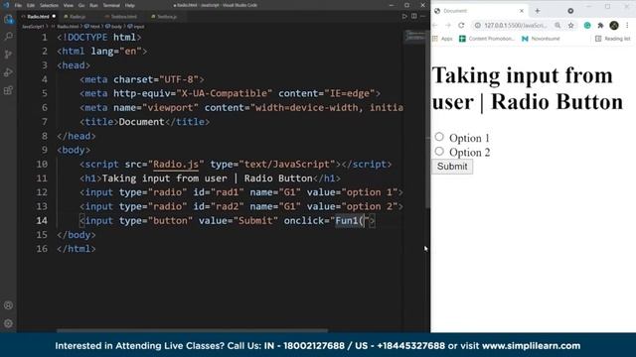This screenshot has height=357, width=636.
Task: Expand the html breadcrumb segment
Action: point(91,27)
